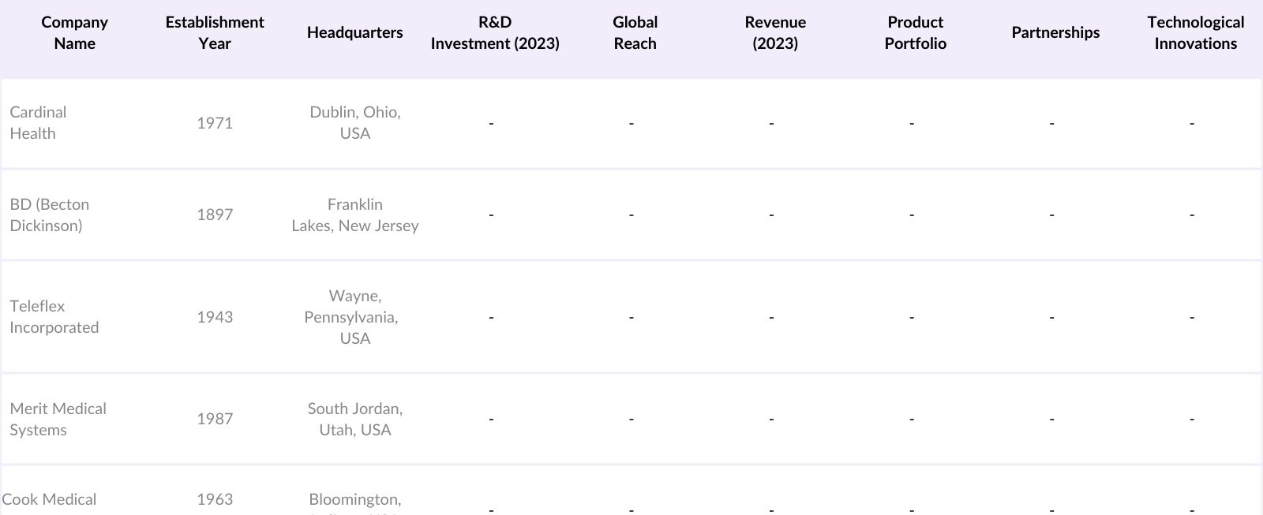Click the year 1987 cell
Screen dimensions: 1263x515
[215, 420]
